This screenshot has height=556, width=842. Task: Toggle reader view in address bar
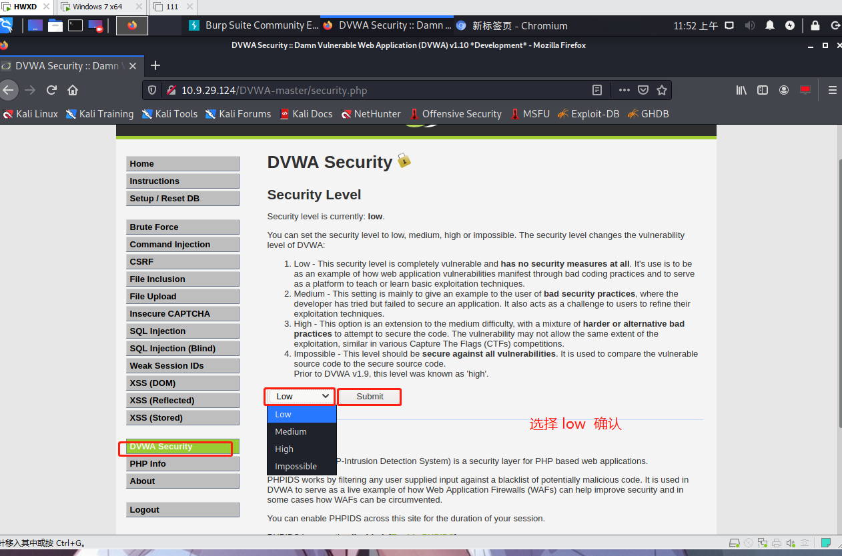597,90
